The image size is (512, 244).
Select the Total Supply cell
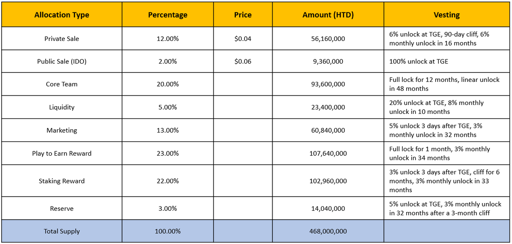click(61, 231)
